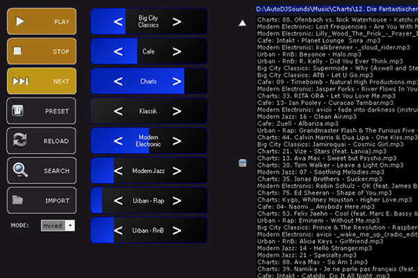
Task: Decrease Modern Electronic with left arrow
Action: (x=118, y=140)
